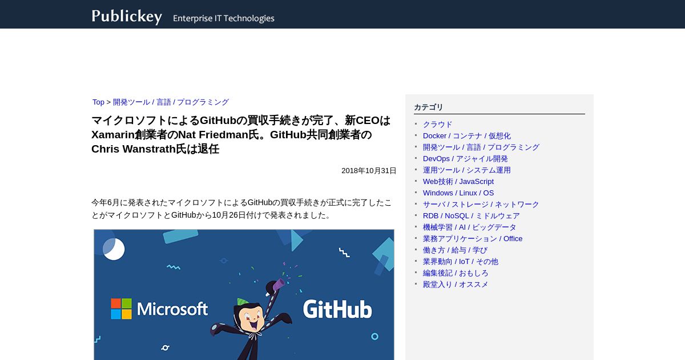The image size is (685, 360).
Task: Open the DevOps / アジャイル開発 category
Action: [x=465, y=159]
